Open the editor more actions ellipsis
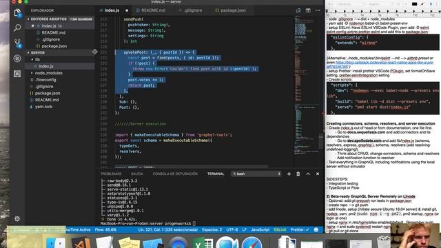 click(x=318, y=10)
